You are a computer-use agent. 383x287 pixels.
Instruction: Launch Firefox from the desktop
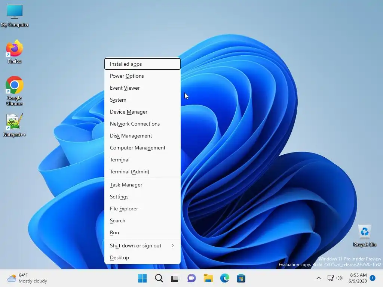tap(15, 52)
